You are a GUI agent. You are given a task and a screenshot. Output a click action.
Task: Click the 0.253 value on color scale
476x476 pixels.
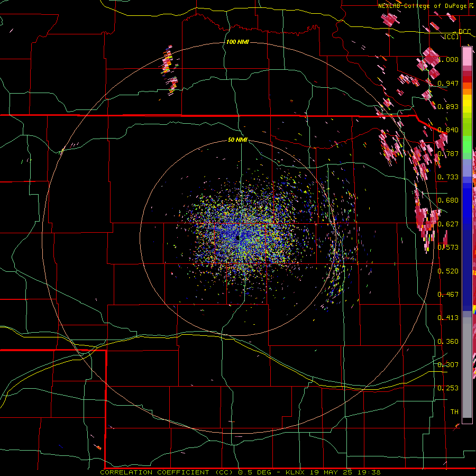point(448,388)
